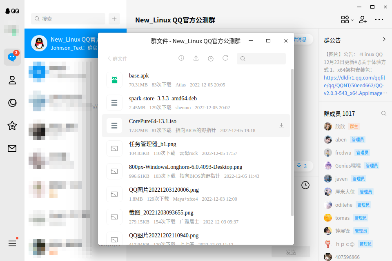Open the AppImage download link in 群公告
392x261 pixels.
coord(354,85)
